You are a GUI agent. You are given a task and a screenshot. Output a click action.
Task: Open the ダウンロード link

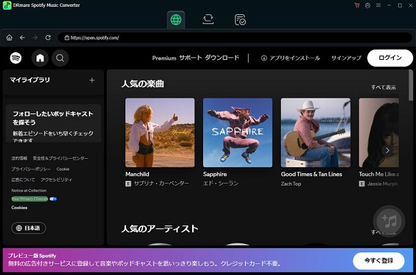tap(222, 58)
